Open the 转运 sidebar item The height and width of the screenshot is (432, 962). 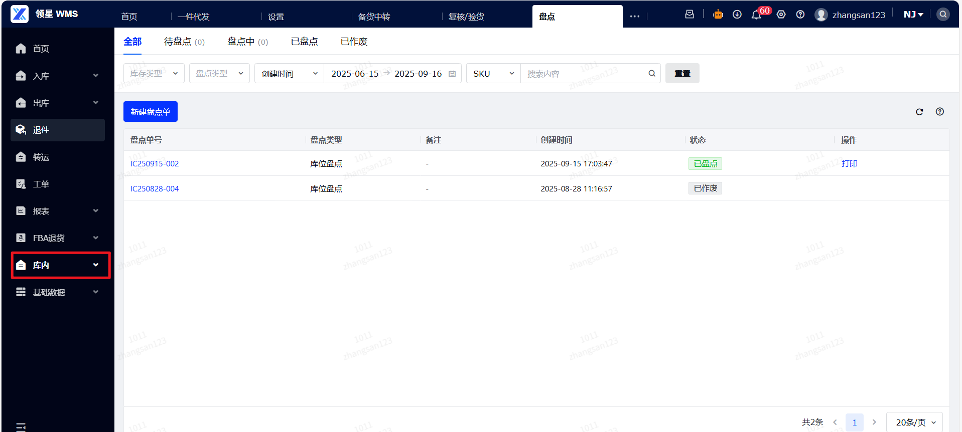point(58,157)
